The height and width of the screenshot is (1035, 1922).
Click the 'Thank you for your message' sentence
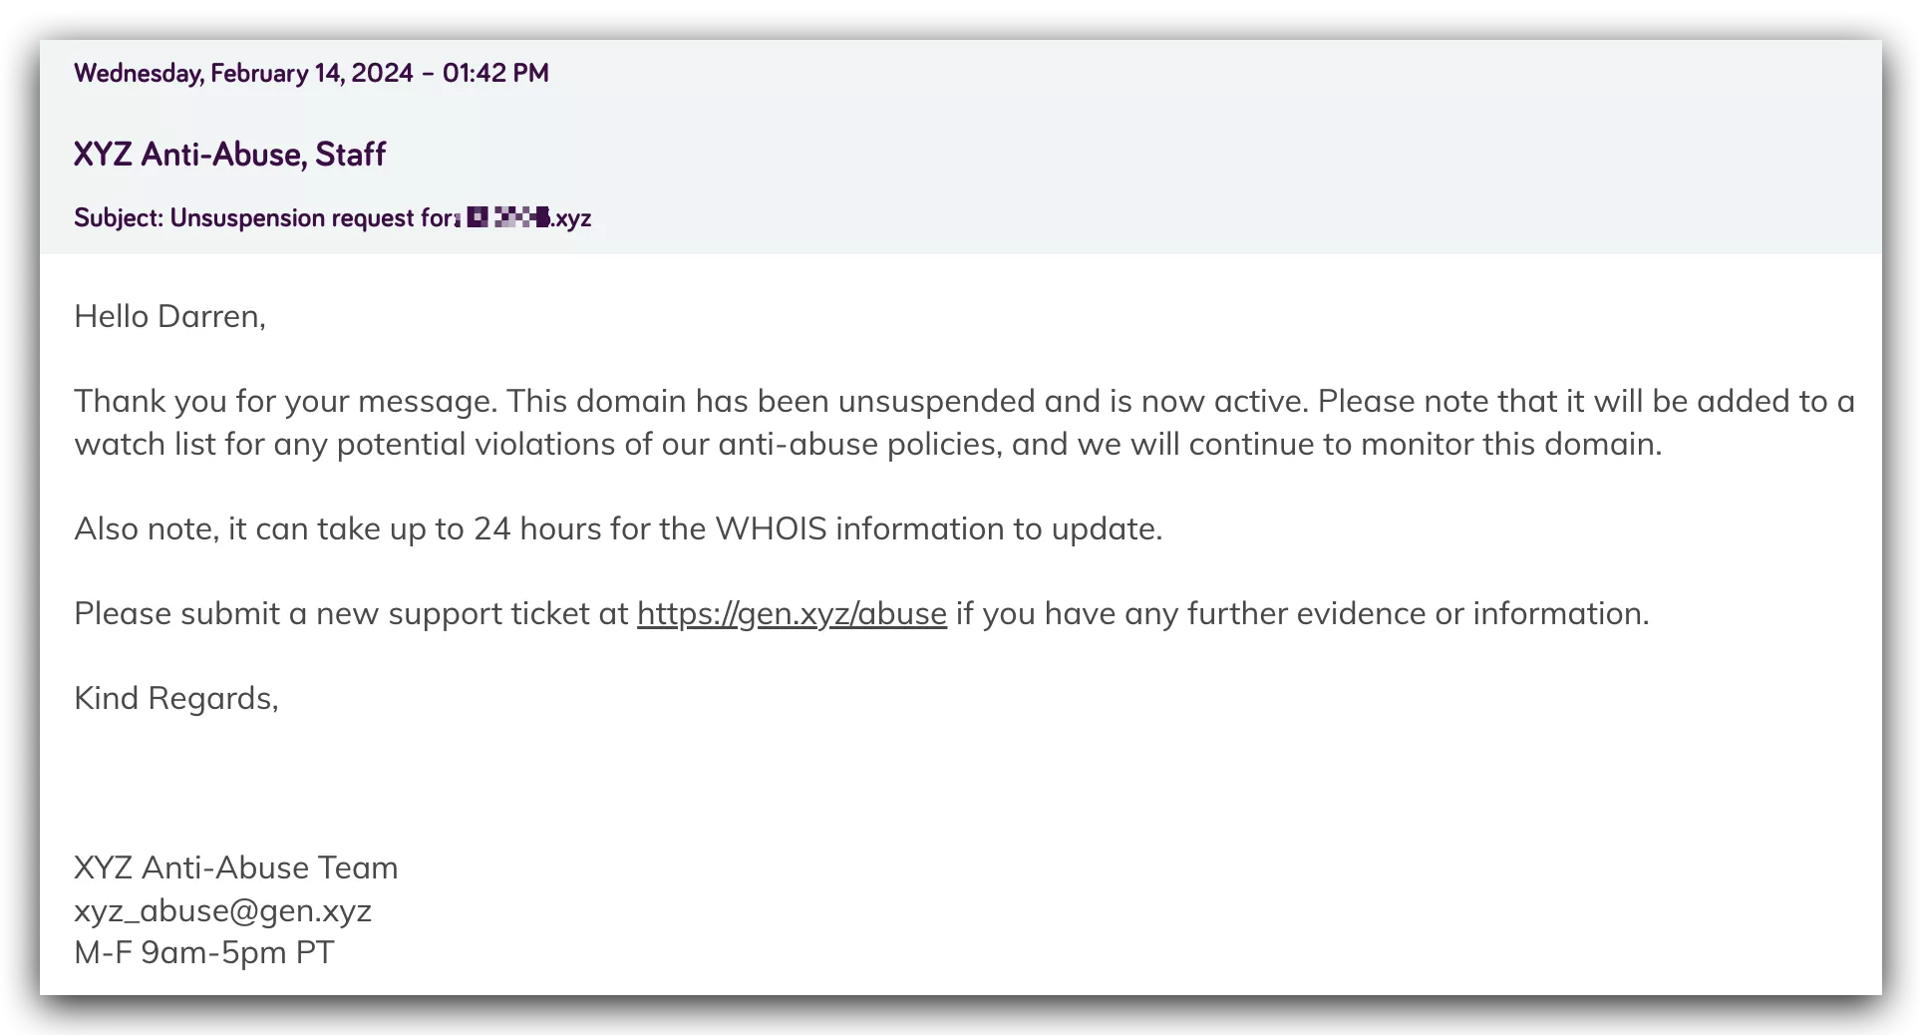click(285, 401)
